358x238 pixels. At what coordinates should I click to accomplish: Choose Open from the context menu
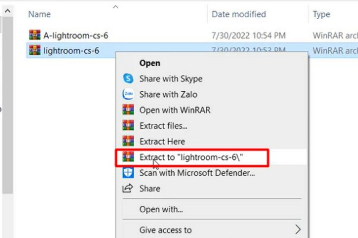coord(149,63)
